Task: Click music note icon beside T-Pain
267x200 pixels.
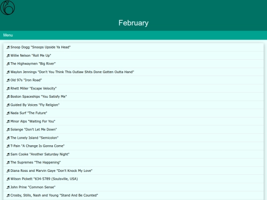Action: [x=8, y=146]
